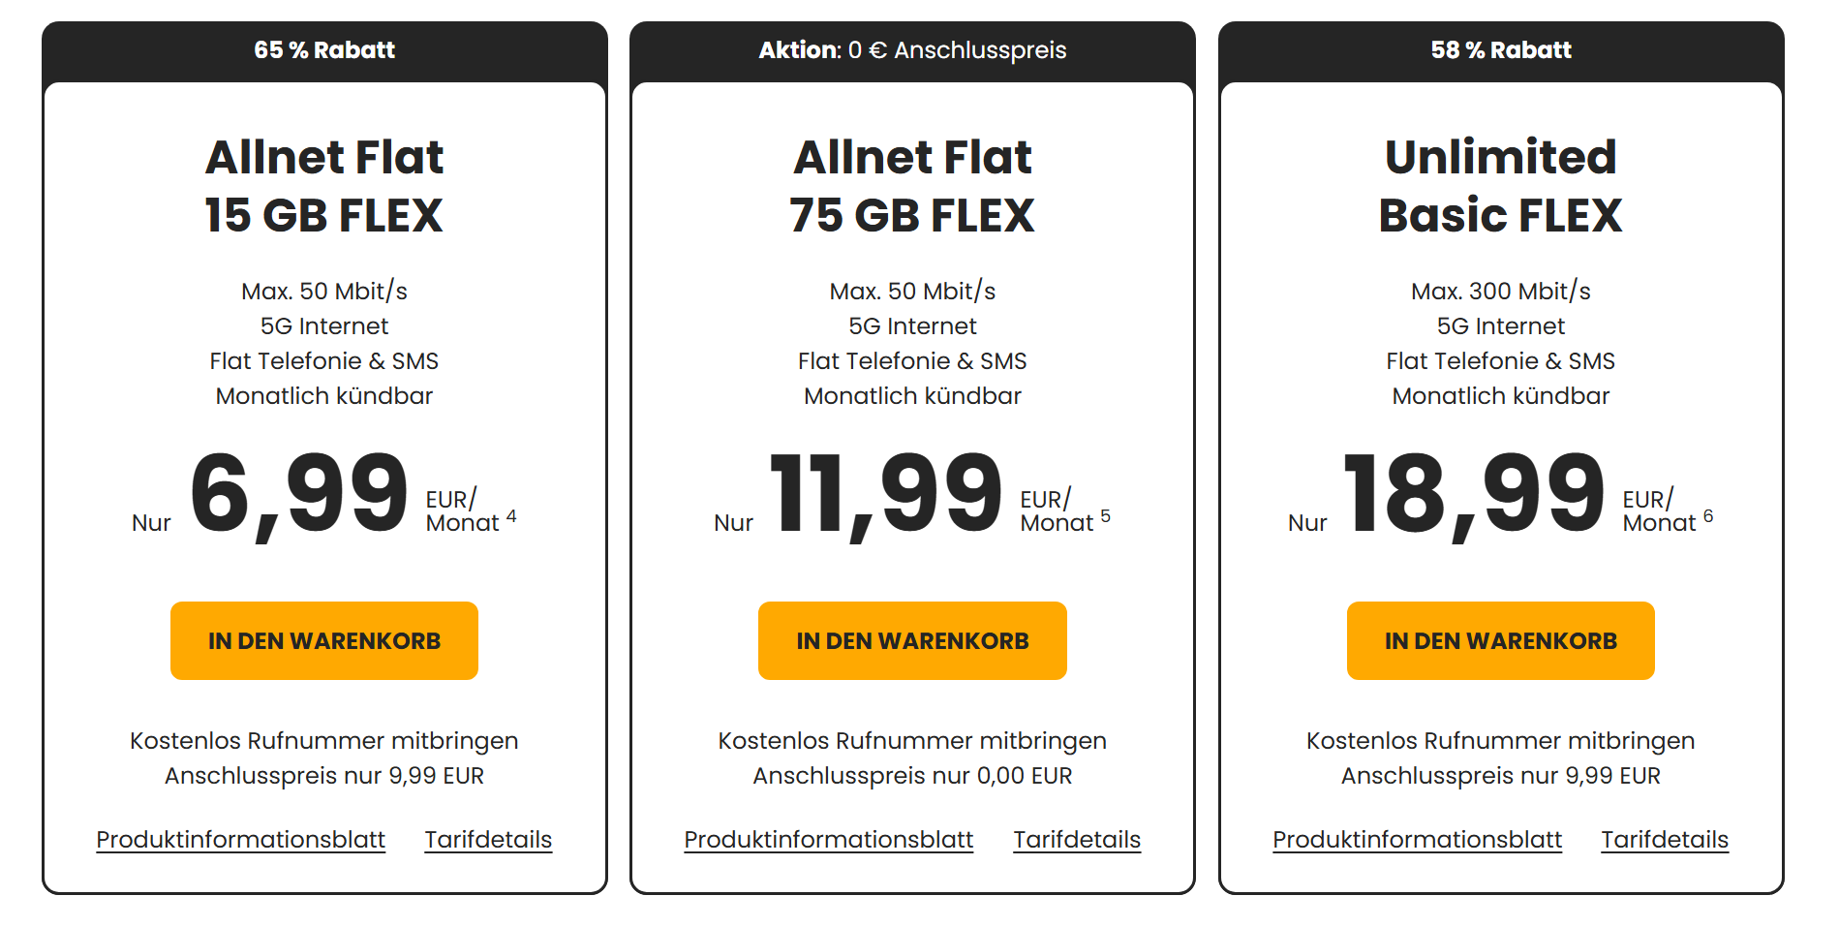Image resolution: width=1839 pixels, height=927 pixels.
Task: Open Tarifdetails for Unlimited Basic FLEX
Action: pos(1664,839)
